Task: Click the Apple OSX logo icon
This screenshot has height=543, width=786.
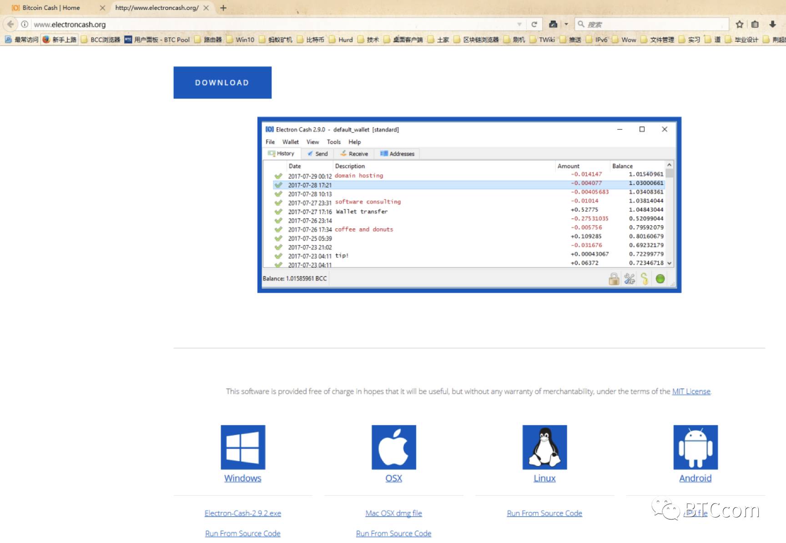Action: (x=394, y=447)
